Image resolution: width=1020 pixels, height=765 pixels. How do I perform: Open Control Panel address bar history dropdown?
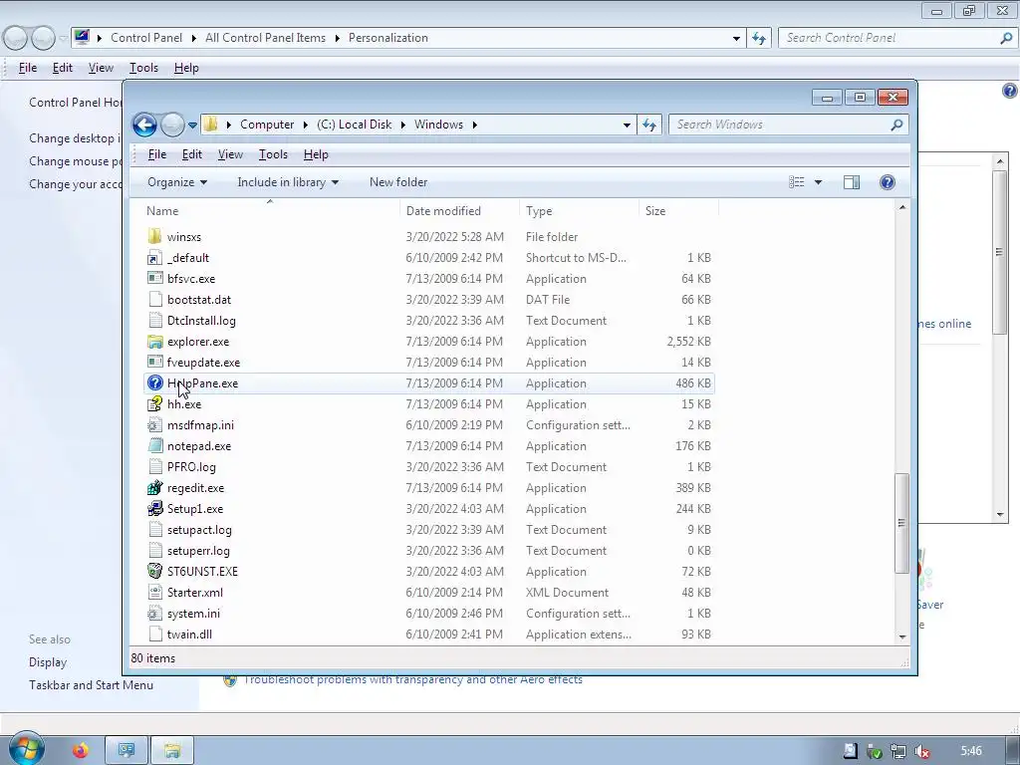736,38
